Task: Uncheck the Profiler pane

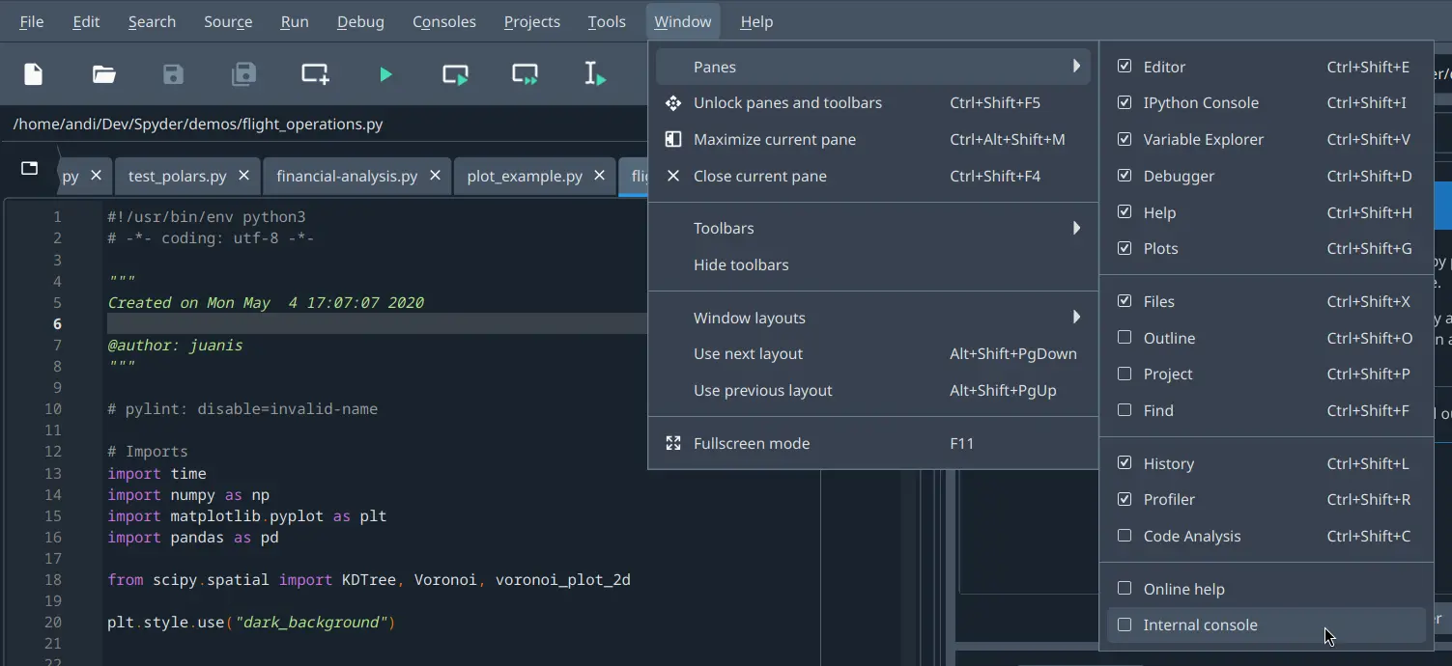Action: point(1125,500)
